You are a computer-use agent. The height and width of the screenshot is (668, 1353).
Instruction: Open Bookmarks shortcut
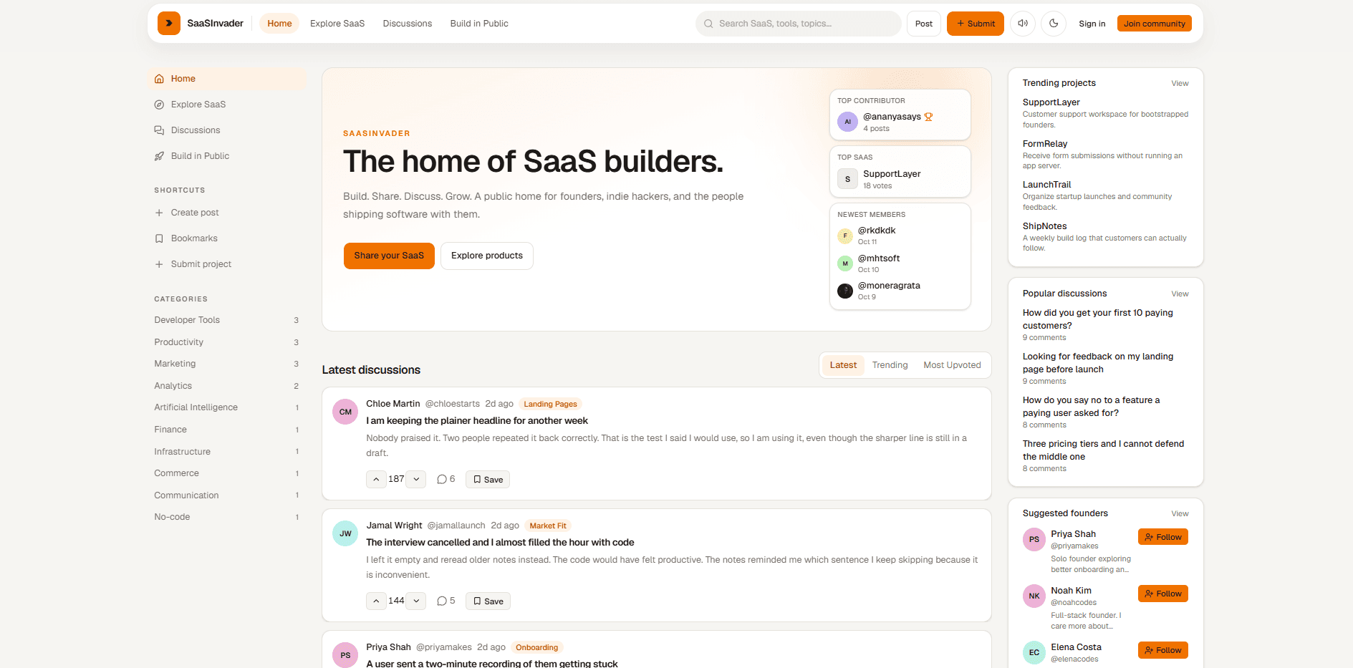[x=227, y=238]
